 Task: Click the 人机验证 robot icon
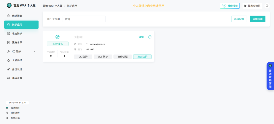point(9,60)
